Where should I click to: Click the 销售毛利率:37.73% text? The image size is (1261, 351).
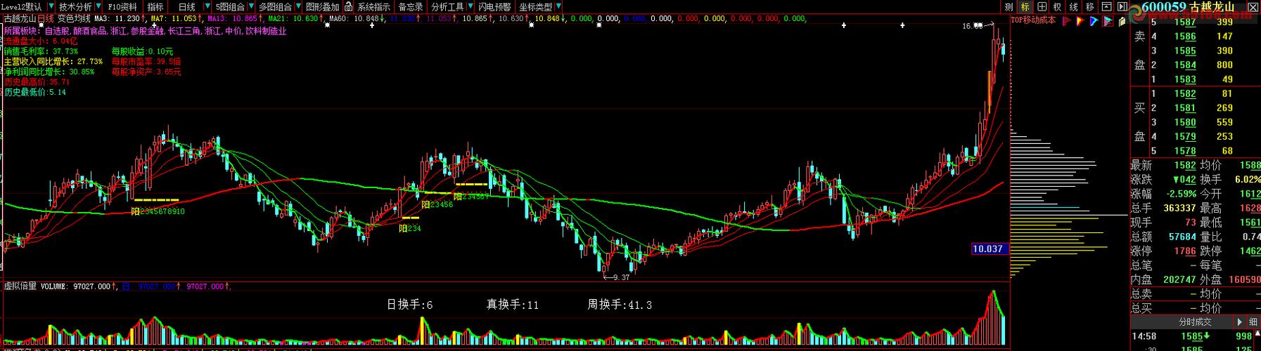click(41, 51)
